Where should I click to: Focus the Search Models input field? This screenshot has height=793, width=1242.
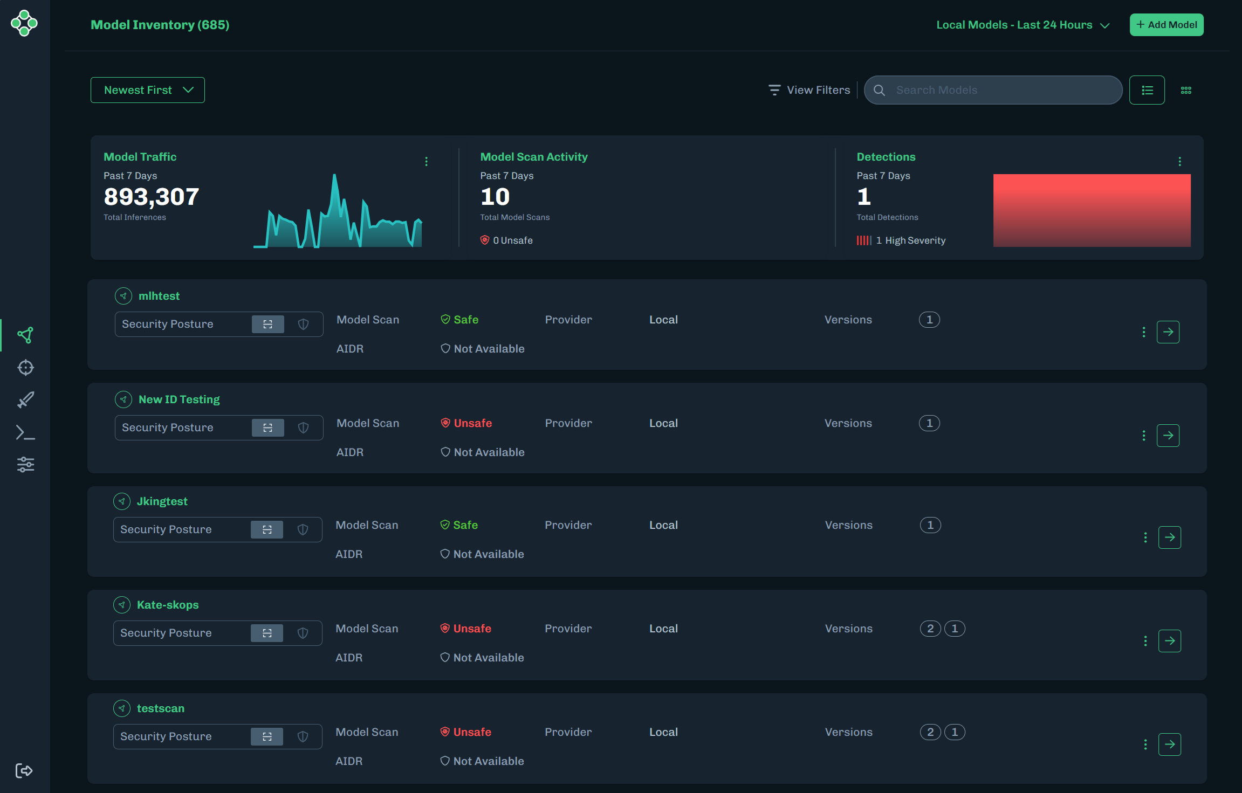(x=1003, y=90)
